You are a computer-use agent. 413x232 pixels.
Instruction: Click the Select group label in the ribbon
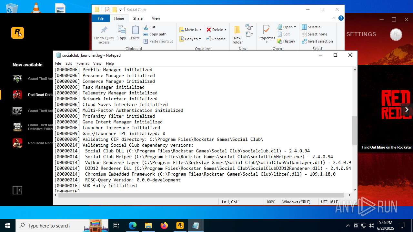point(317,49)
